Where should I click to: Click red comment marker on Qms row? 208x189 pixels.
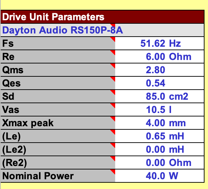113,65
